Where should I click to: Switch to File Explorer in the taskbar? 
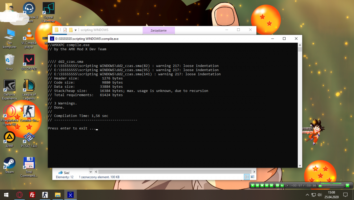click(58, 195)
